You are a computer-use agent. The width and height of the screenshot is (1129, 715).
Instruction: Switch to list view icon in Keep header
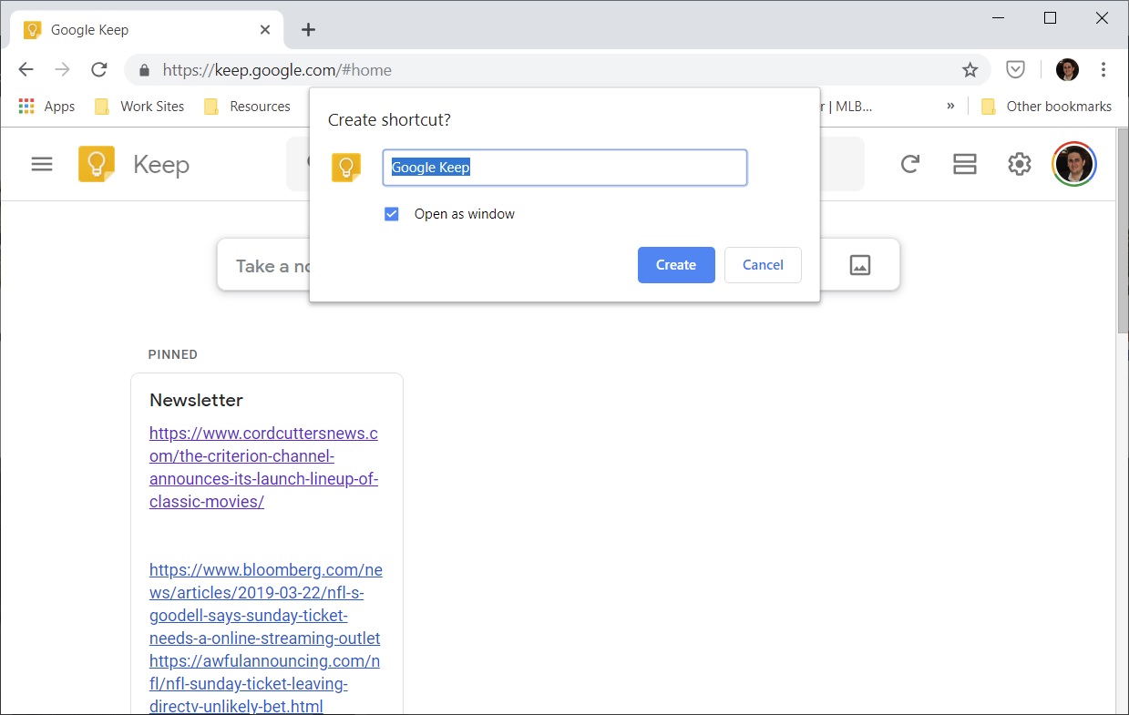(964, 164)
